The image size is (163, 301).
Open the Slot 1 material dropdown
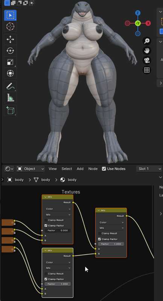[149, 169]
